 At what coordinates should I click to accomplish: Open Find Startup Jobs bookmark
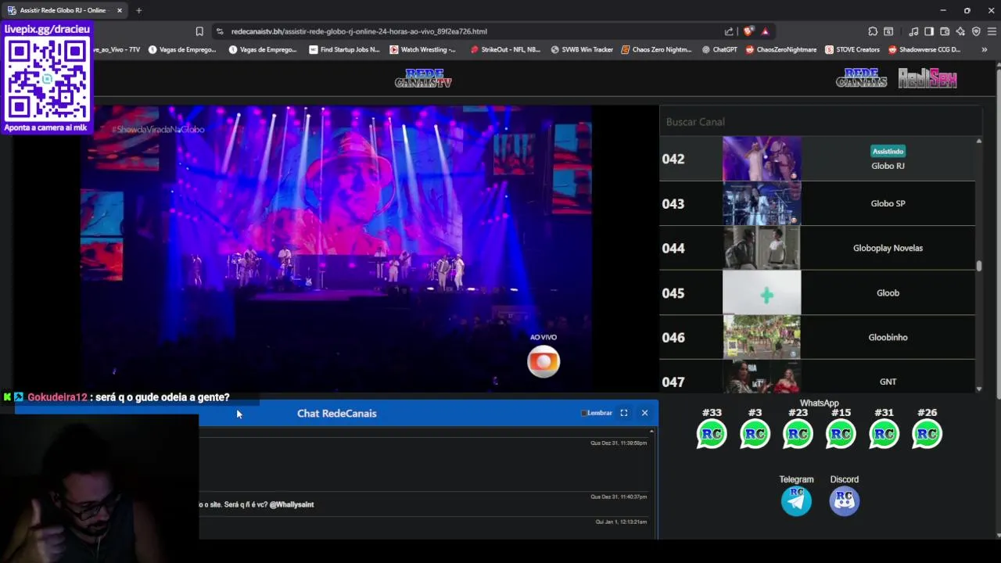(x=344, y=49)
